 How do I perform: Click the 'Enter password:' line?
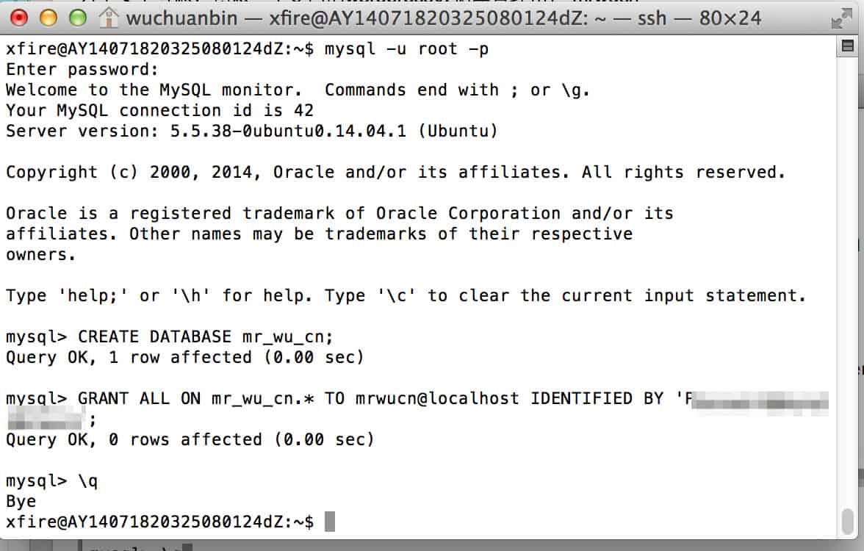pos(82,69)
